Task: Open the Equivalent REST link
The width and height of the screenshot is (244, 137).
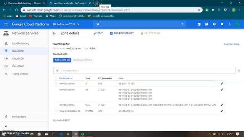Action: [x=67, y=120]
